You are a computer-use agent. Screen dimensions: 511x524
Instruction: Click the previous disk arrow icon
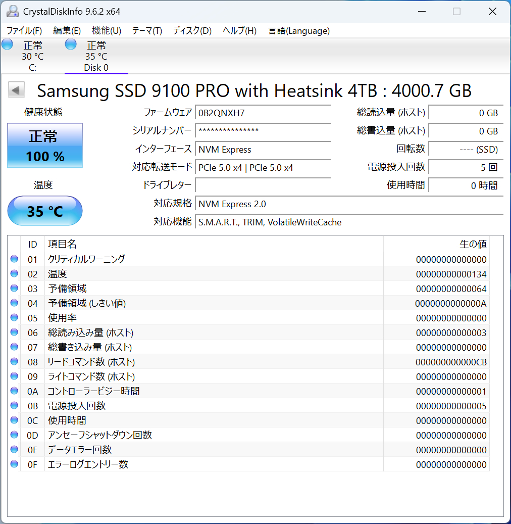click(x=16, y=90)
